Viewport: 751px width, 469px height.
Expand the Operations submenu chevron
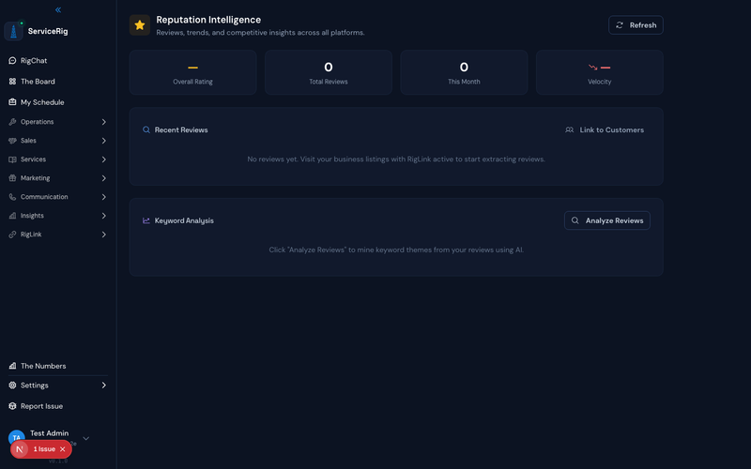click(x=103, y=122)
